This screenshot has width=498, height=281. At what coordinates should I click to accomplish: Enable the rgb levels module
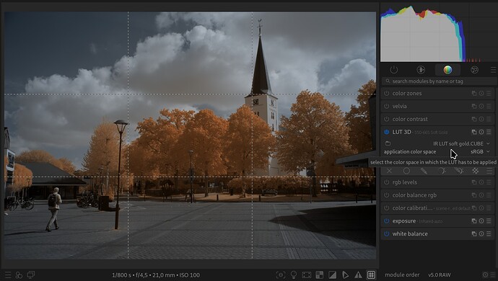click(387, 182)
